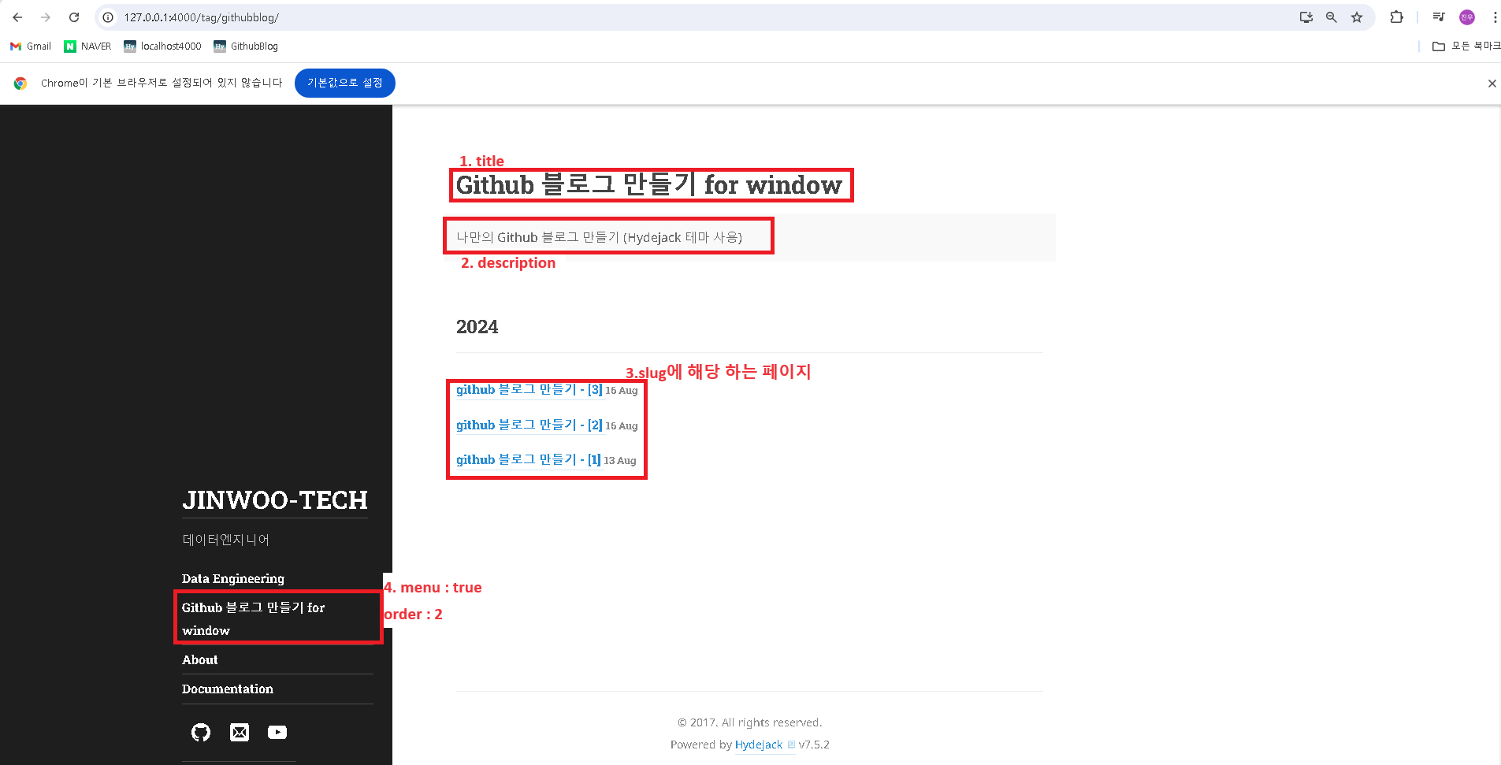Screen dimensions: 1501x765
Task: Open the Data Engineering sidebar menu item
Action: pyautogui.click(x=233, y=578)
